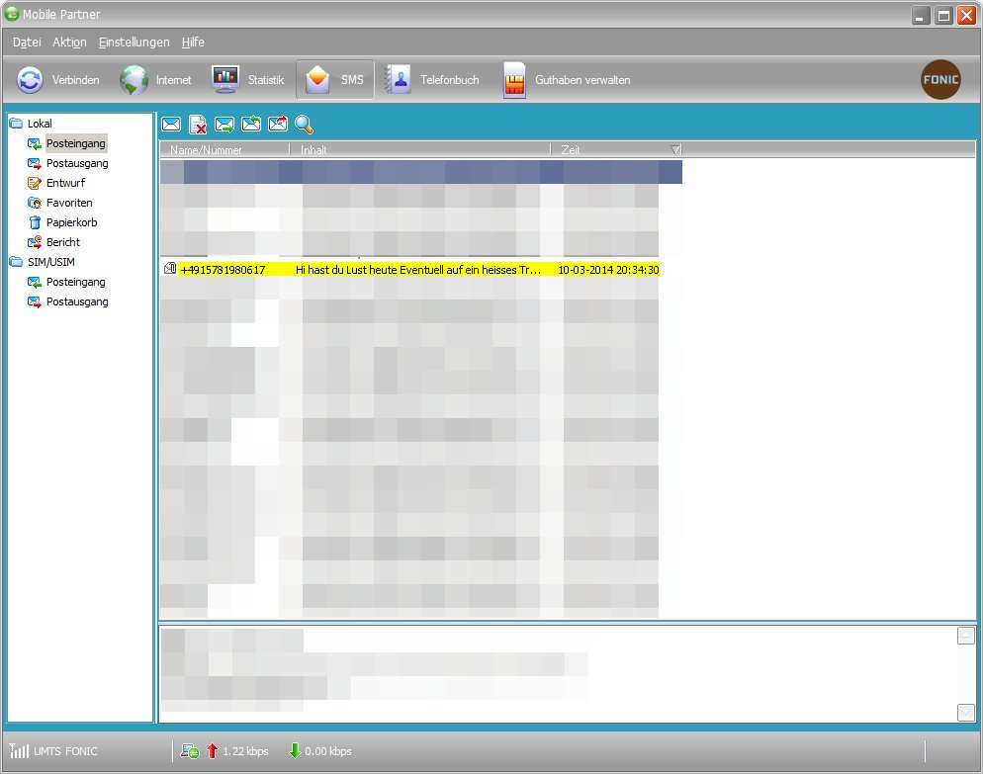Open Guthaben verwalten
This screenshot has height=774, width=983.
(567, 80)
